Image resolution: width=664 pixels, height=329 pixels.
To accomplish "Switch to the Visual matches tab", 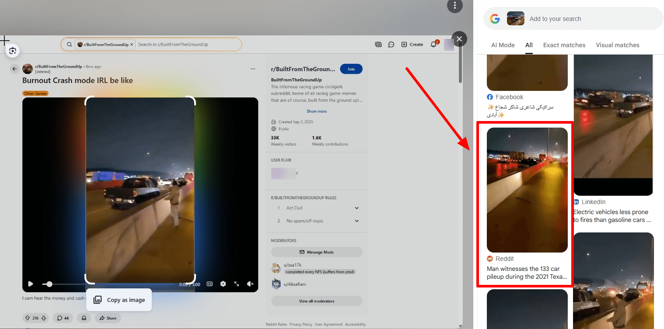I will tap(617, 45).
